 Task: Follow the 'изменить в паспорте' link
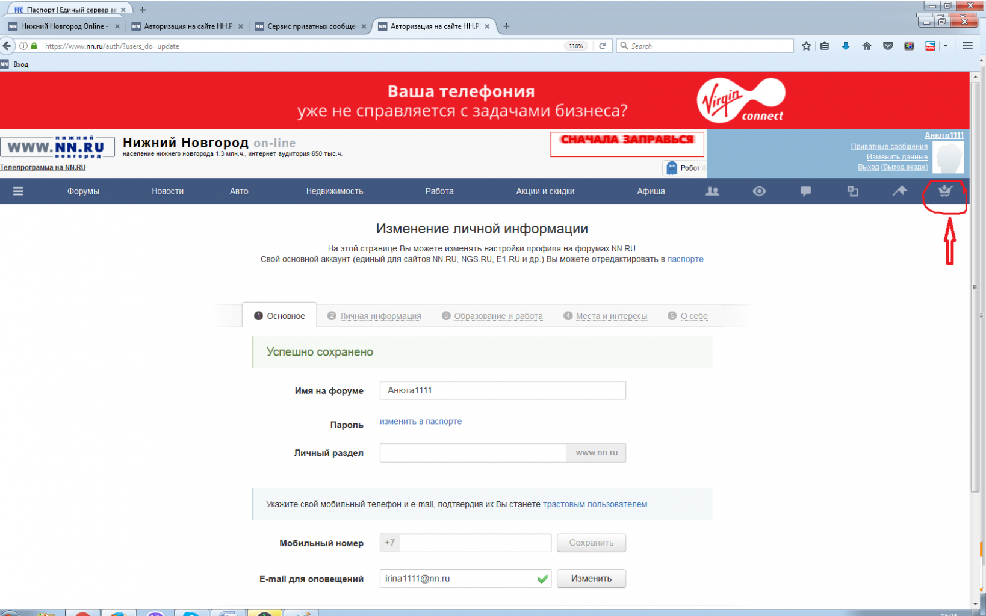420,422
